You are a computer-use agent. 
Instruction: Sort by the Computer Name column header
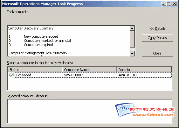[x=90, y=70]
